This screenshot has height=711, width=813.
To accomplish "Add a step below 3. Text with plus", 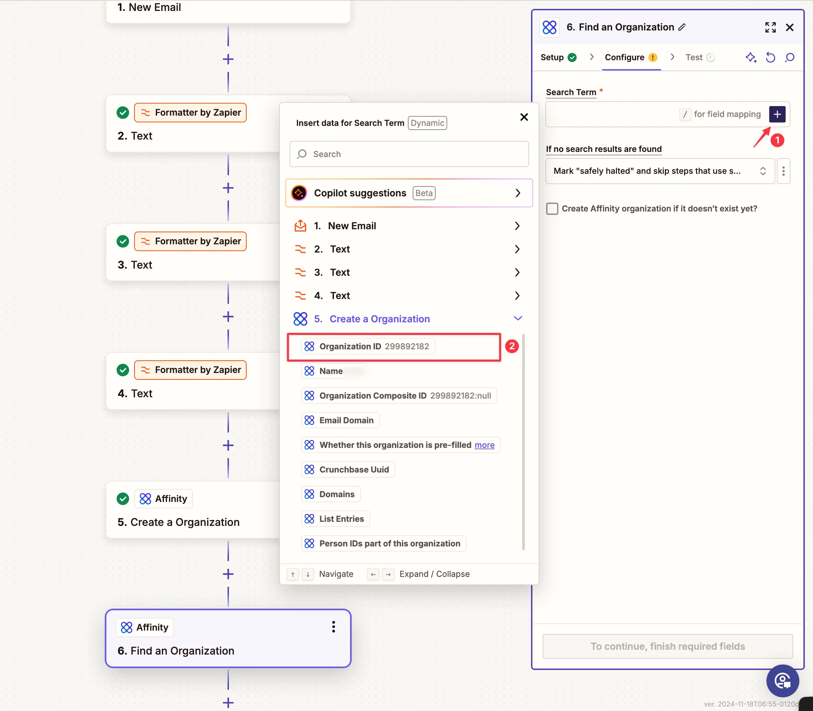I will (x=228, y=316).
